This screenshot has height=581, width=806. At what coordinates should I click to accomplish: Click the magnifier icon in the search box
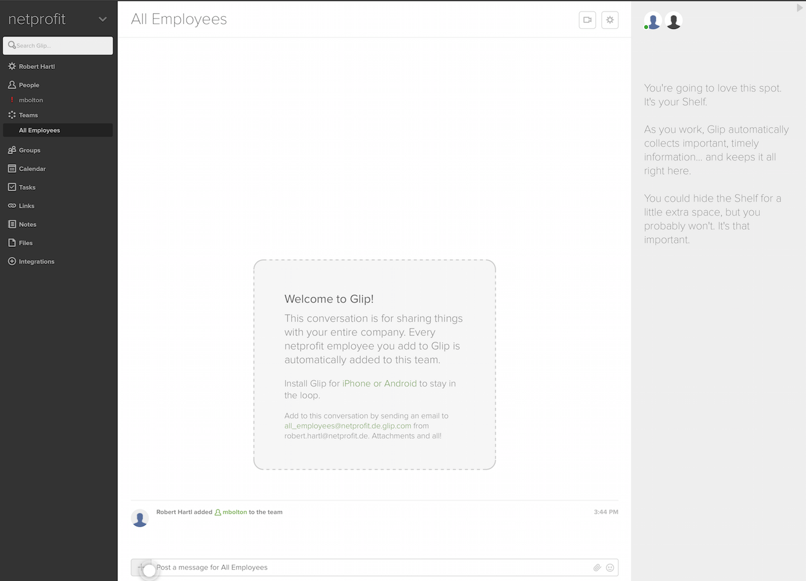[12, 45]
